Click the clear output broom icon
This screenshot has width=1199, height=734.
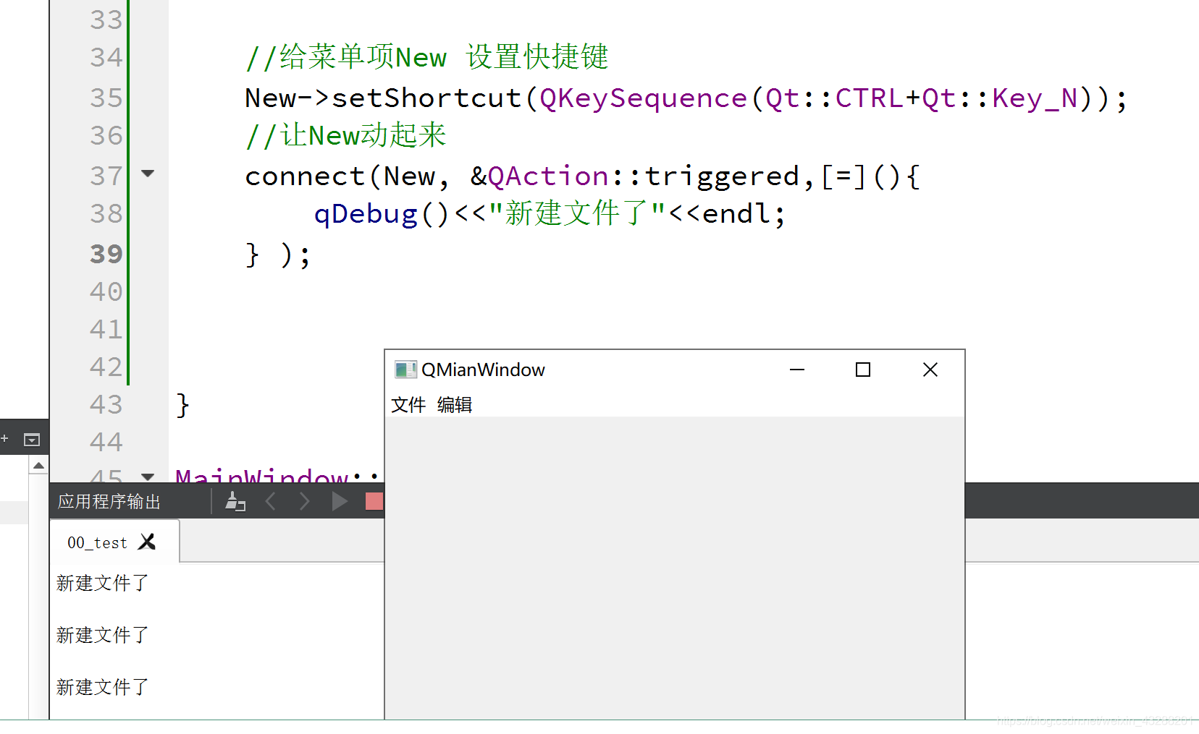pyautogui.click(x=235, y=501)
